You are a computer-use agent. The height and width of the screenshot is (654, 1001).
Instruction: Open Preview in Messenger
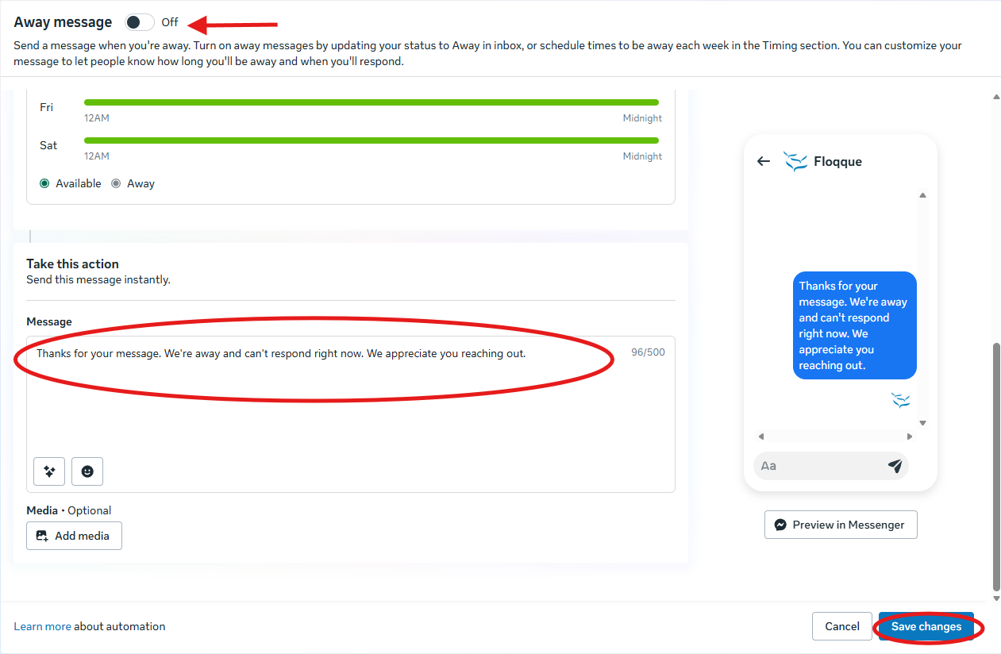pyautogui.click(x=841, y=525)
